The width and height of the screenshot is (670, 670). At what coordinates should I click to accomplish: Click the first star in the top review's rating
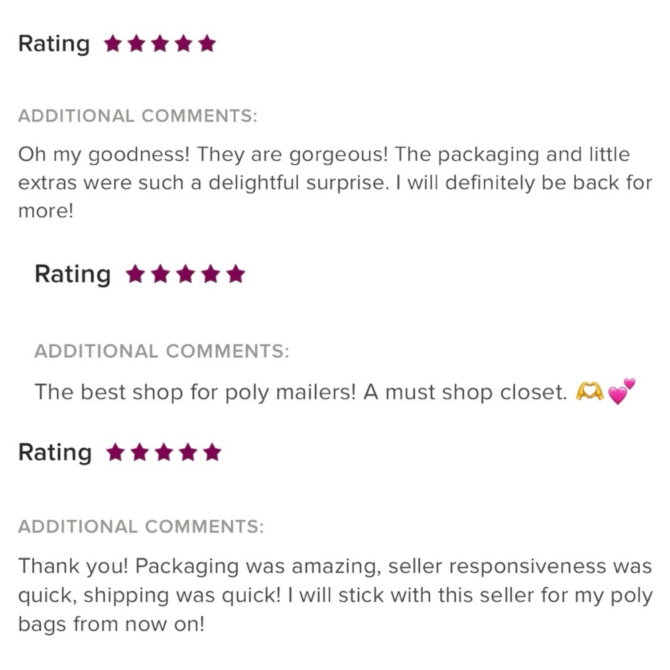point(113,44)
